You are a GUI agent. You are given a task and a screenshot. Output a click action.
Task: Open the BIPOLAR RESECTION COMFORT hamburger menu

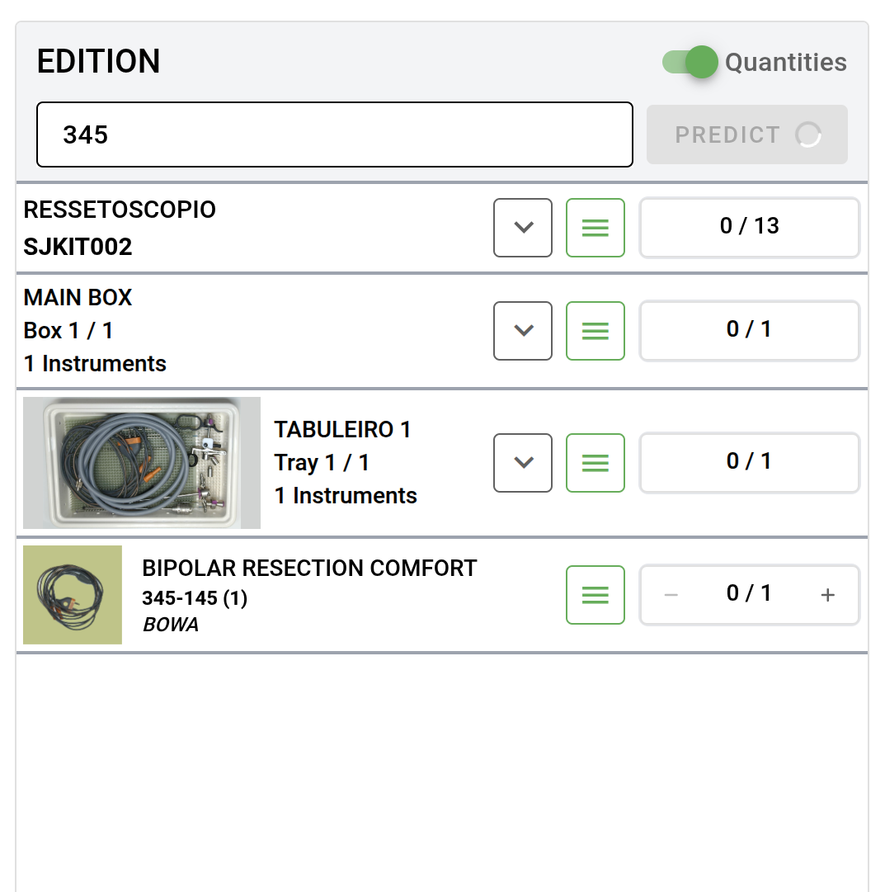pyautogui.click(x=595, y=595)
